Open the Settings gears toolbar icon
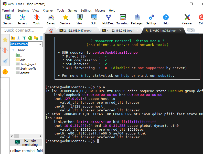The image size is (203, 154). tap(151, 20)
